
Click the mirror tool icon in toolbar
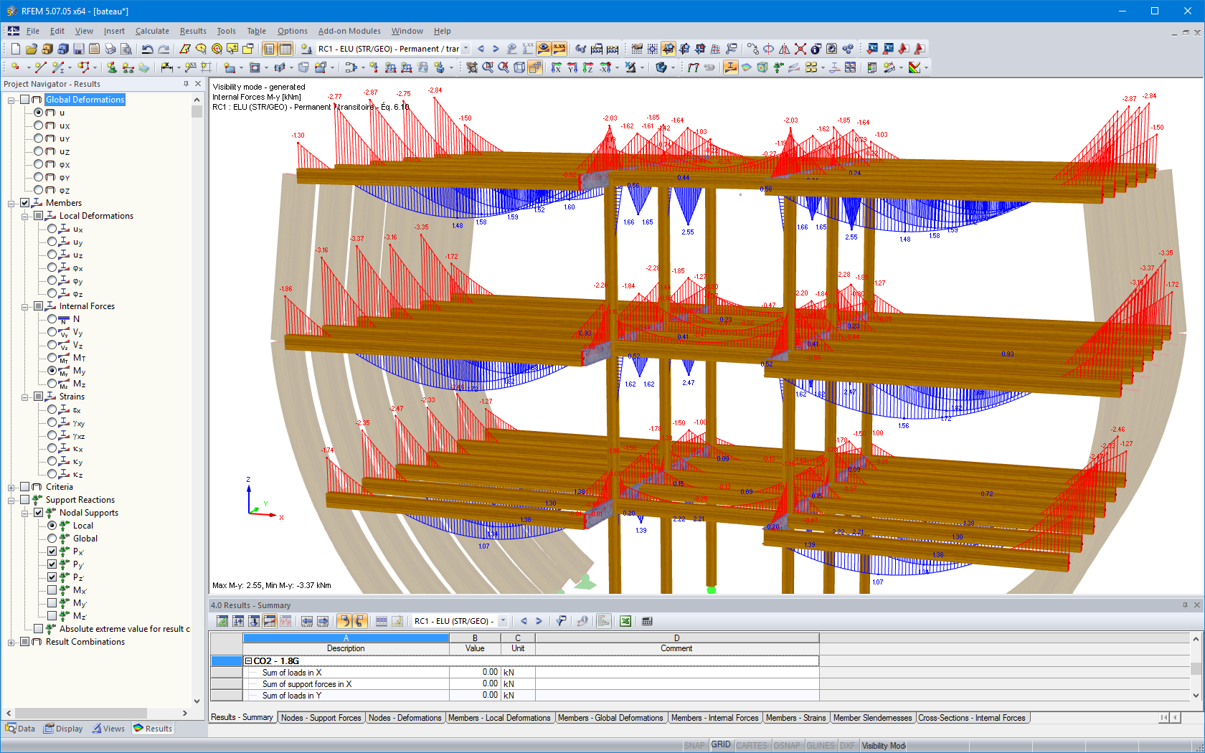click(785, 49)
